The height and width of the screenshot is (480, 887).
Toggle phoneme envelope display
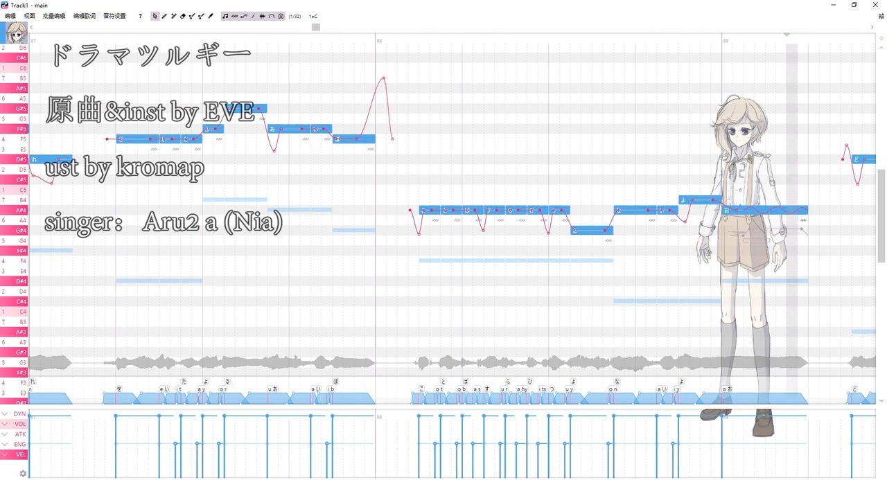click(x=272, y=16)
